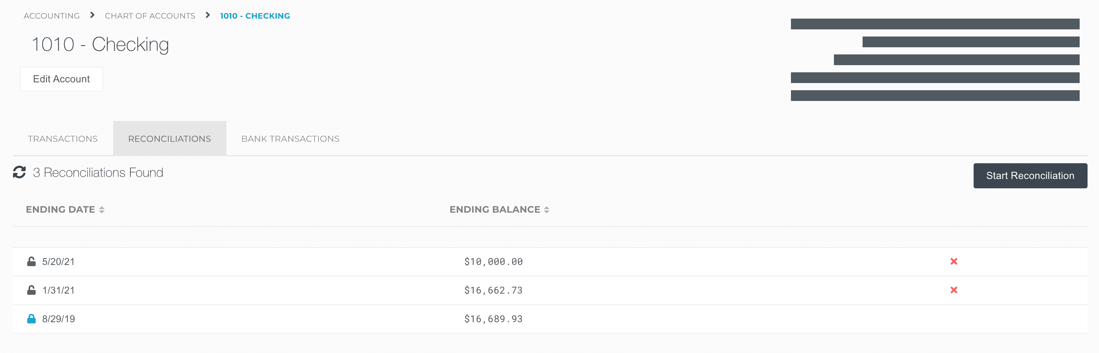Switch to the Transactions tab
Image resolution: width=1099 pixels, height=353 pixels.
(63, 139)
